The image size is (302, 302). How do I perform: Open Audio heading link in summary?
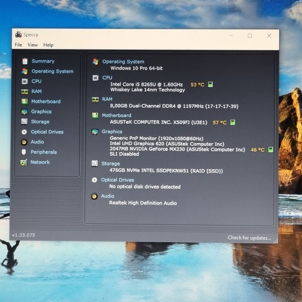coord(108,196)
